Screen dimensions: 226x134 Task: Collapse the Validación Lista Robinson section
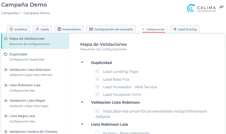[82, 102]
